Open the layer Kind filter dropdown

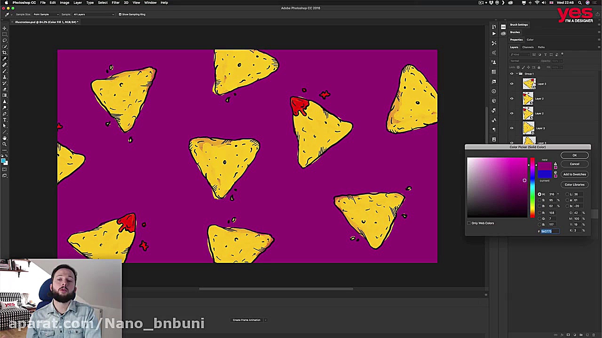(x=520, y=54)
